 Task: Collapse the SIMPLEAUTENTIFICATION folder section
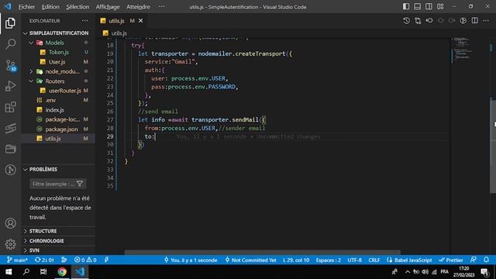click(59, 33)
